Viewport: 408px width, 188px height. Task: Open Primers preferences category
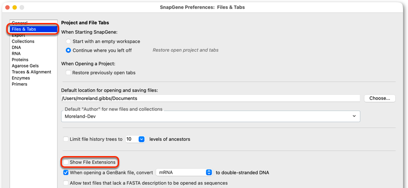[19, 84]
